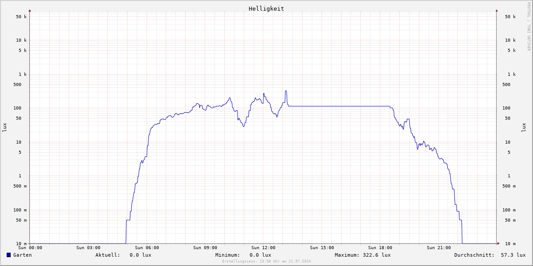Click the "Sun 15:00" time axis label
533x266 pixels.
point(322,248)
